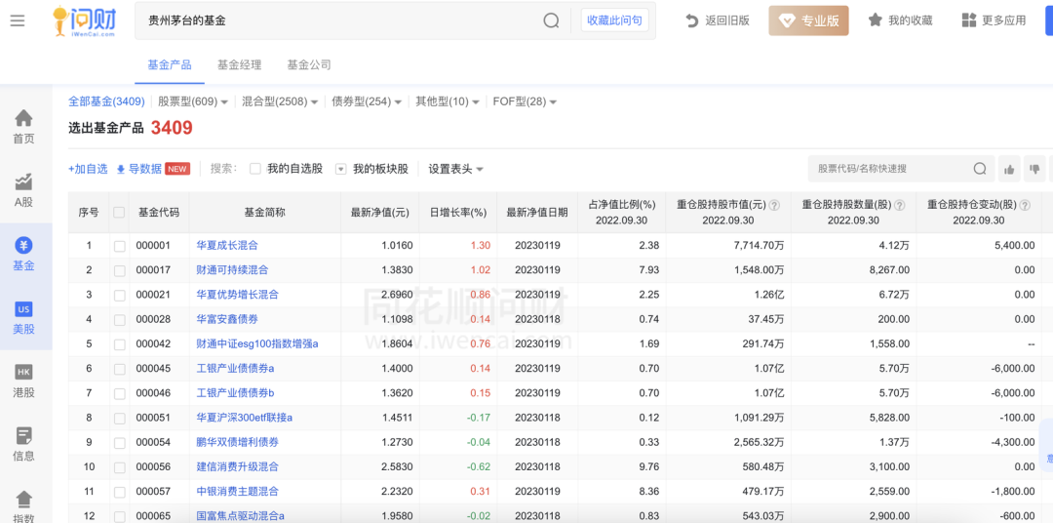Click the main query field containing 贵州茅台的基金
Screen dimensions: 1053x523
point(339,20)
